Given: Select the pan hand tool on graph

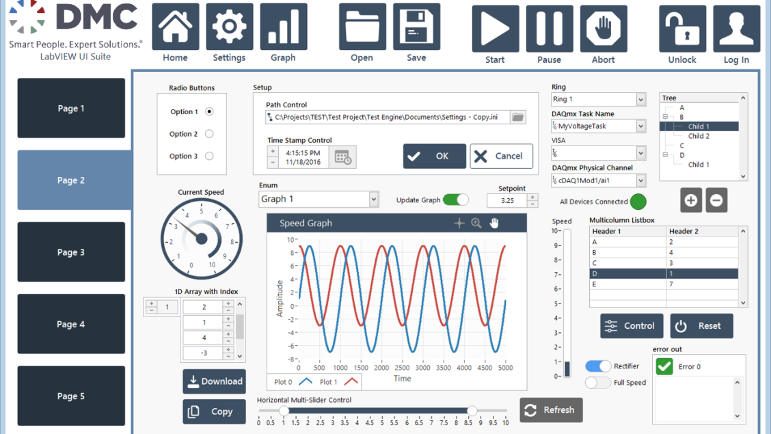Looking at the screenshot, I should [x=494, y=223].
